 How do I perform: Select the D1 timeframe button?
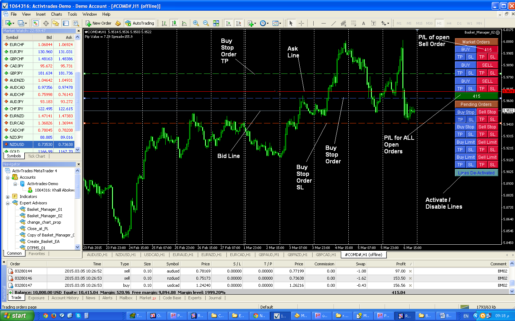459,23
